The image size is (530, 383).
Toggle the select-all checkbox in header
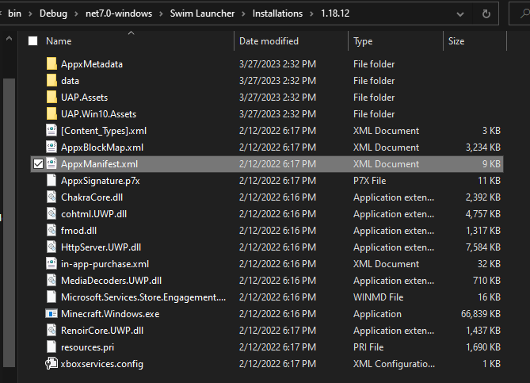pos(32,41)
